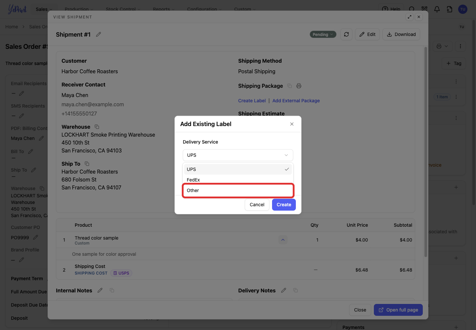Viewport: 476px width, 330px height.
Task: Collapse the Thread color sample row
Action: point(283,240)
